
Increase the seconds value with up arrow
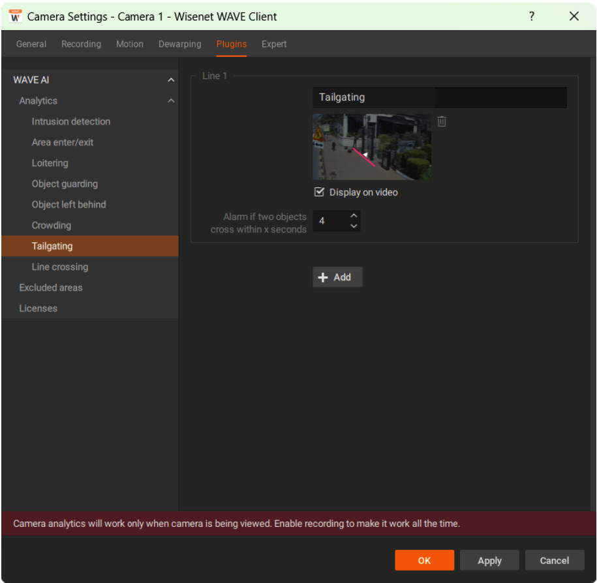354,215
